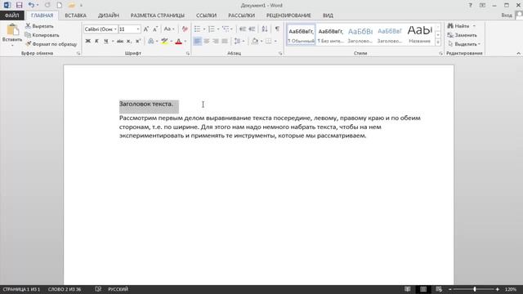
Task: Undo the last action
Action: click(31, 5)
